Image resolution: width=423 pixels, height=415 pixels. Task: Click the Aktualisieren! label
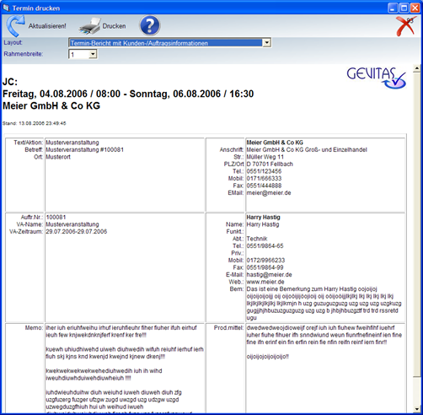click(47, 26)
